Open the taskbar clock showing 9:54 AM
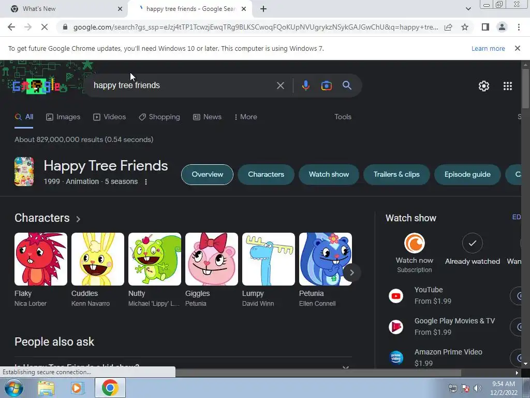This screenshot has width=530, height=398. (504, 388)
